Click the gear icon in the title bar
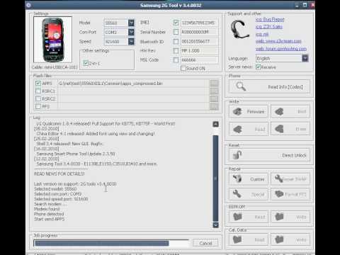Screen dimensions: 340x255 pos(28,5)
